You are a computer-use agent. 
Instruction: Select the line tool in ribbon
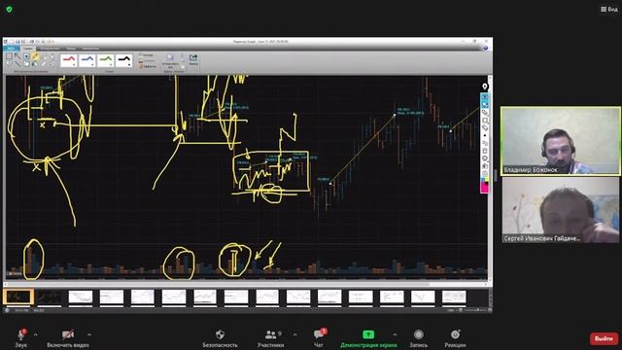pyautogui.click(x=17, y=64)
